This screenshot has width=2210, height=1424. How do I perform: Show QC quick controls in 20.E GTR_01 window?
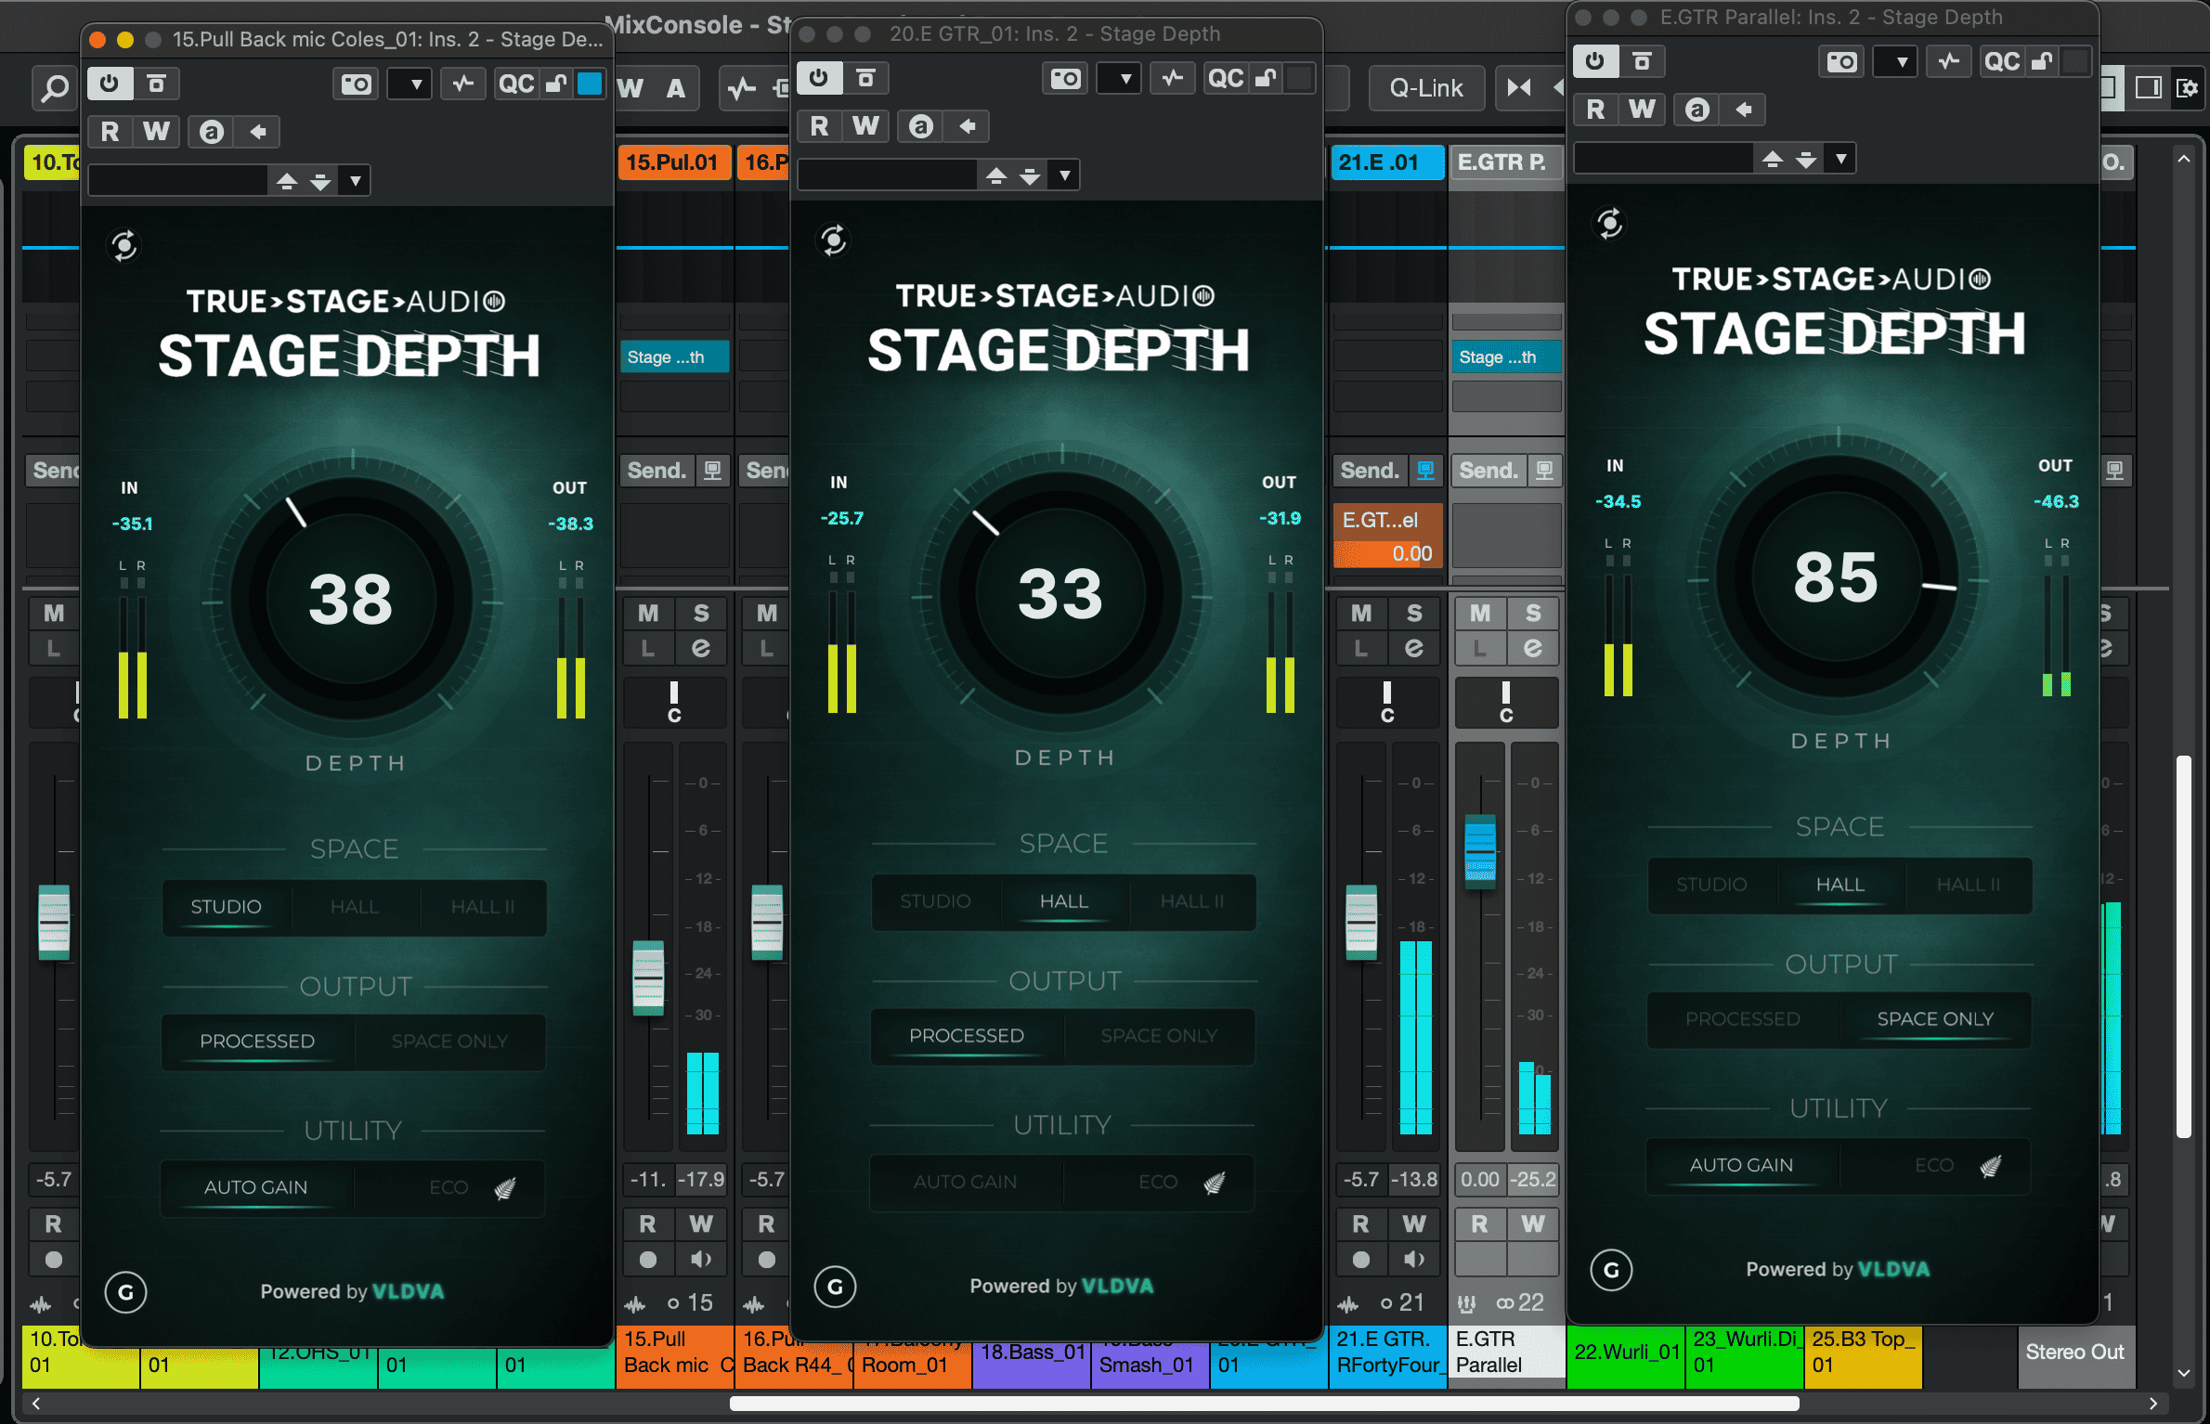click(1226, 79)
